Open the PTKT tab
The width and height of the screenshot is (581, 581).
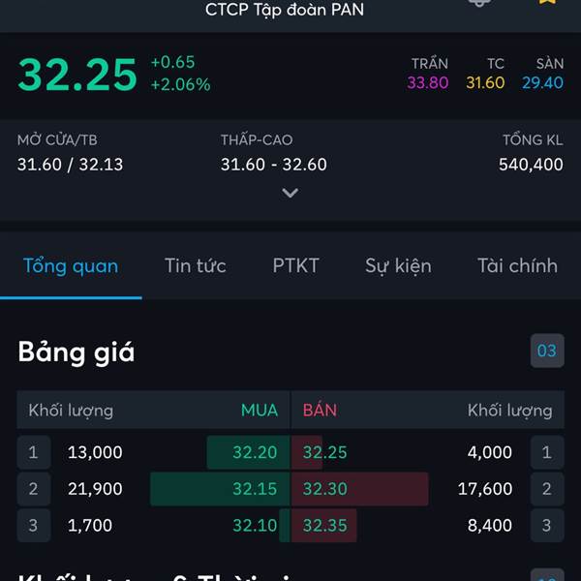coord(295,265)
